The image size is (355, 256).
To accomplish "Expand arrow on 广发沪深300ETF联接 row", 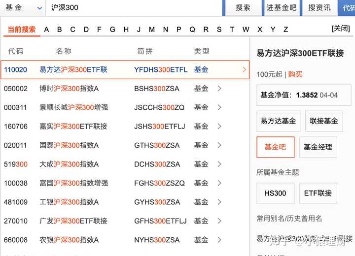I will [219, 221].
